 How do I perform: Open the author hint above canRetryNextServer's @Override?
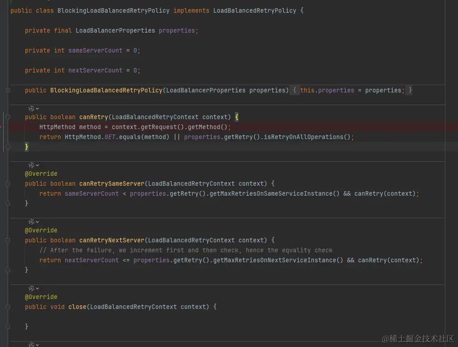[x=33, y=222]
